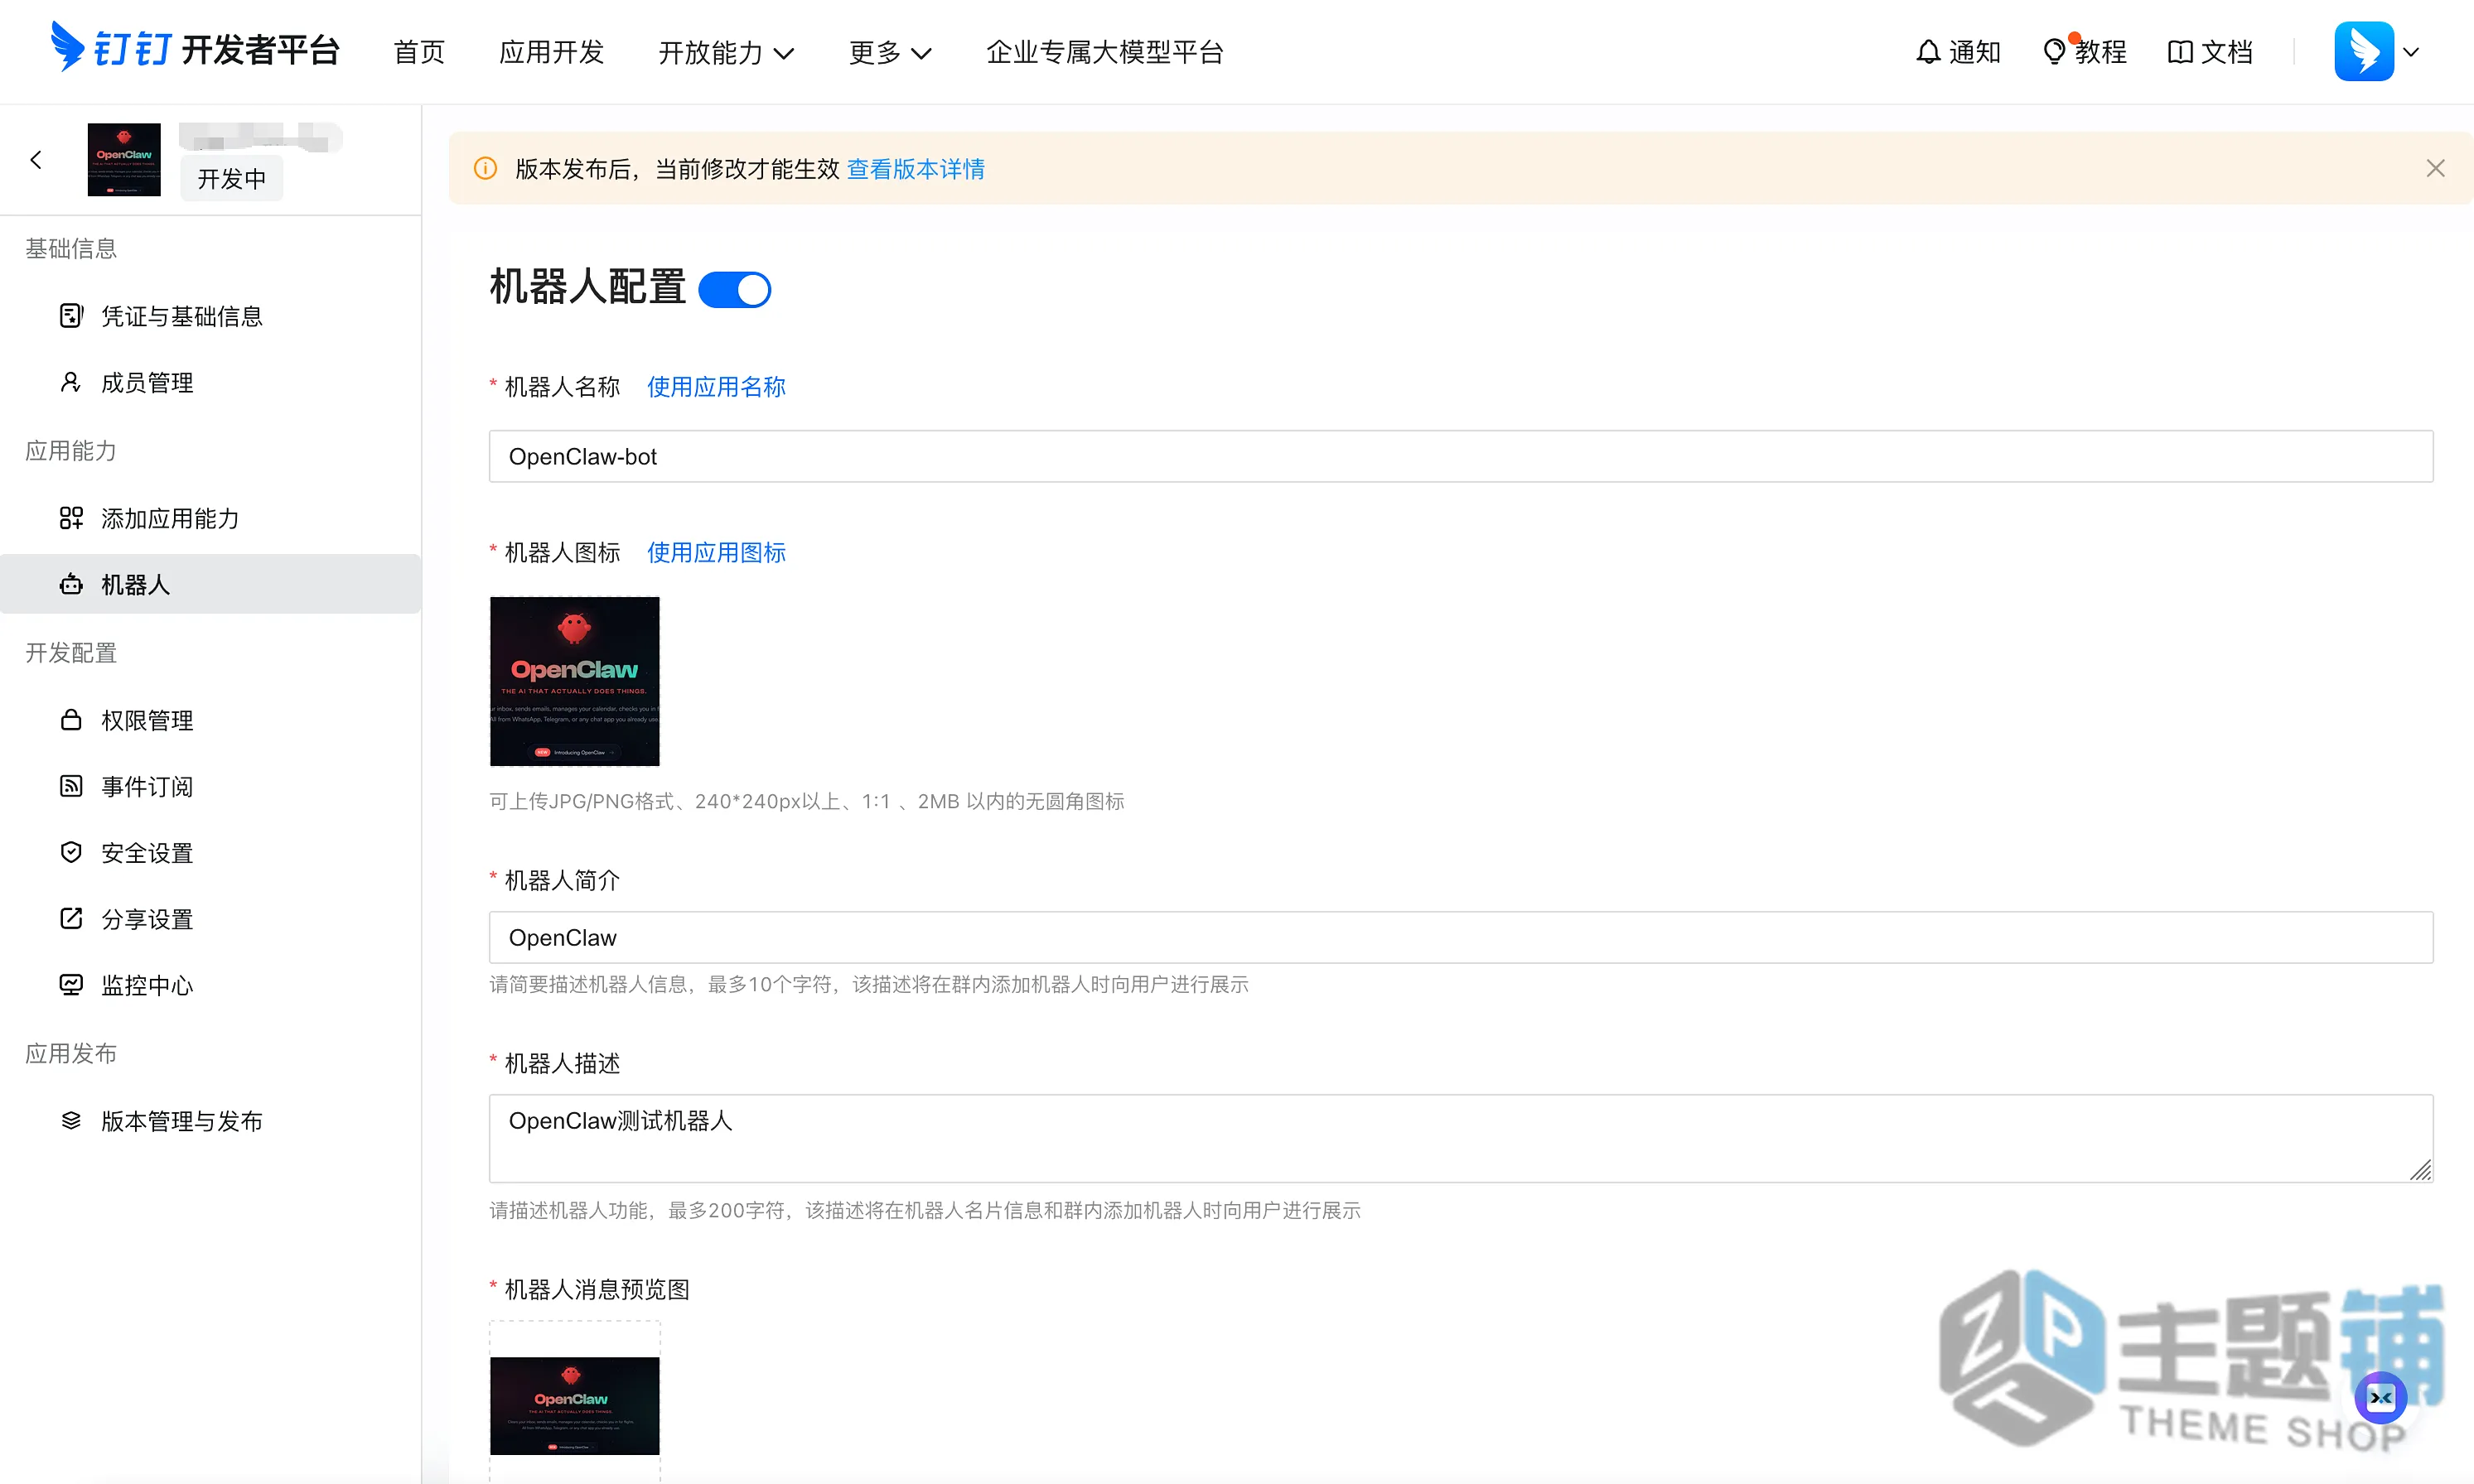2474x1484 pixels.
Task: Click the 添加应用能力 grid icon
Action: coord(71,518)
